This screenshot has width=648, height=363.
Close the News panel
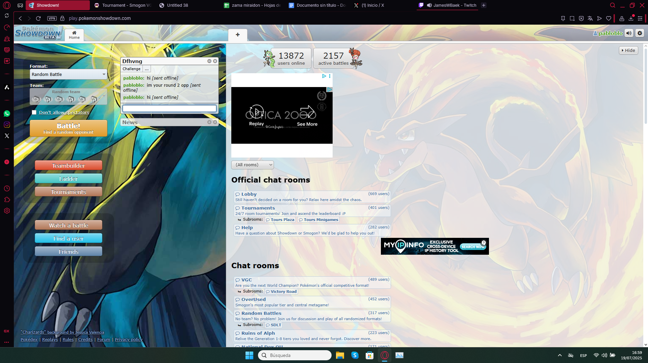click(215, 122)
